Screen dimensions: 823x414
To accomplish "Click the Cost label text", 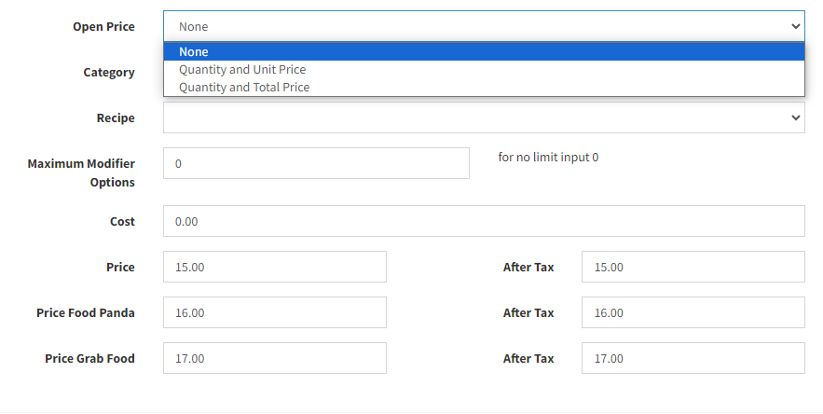I will (x=122, y=222).
